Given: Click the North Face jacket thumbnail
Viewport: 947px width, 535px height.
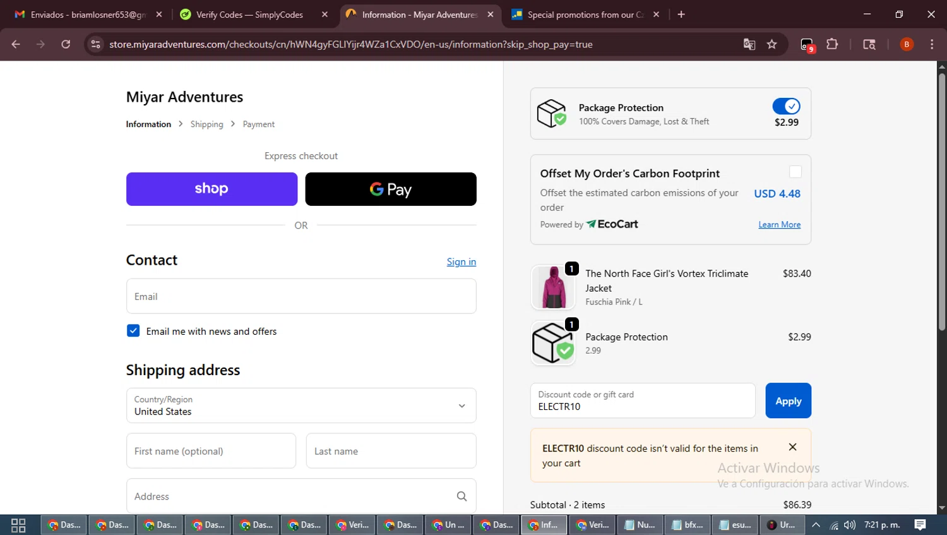Looking at the screenshot, I should pyautogui.click(x=553, y=287).
